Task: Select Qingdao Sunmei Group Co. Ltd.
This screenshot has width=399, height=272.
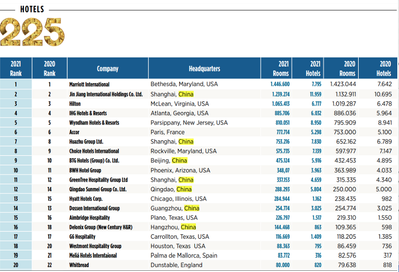Action: [x=98, y=189]
